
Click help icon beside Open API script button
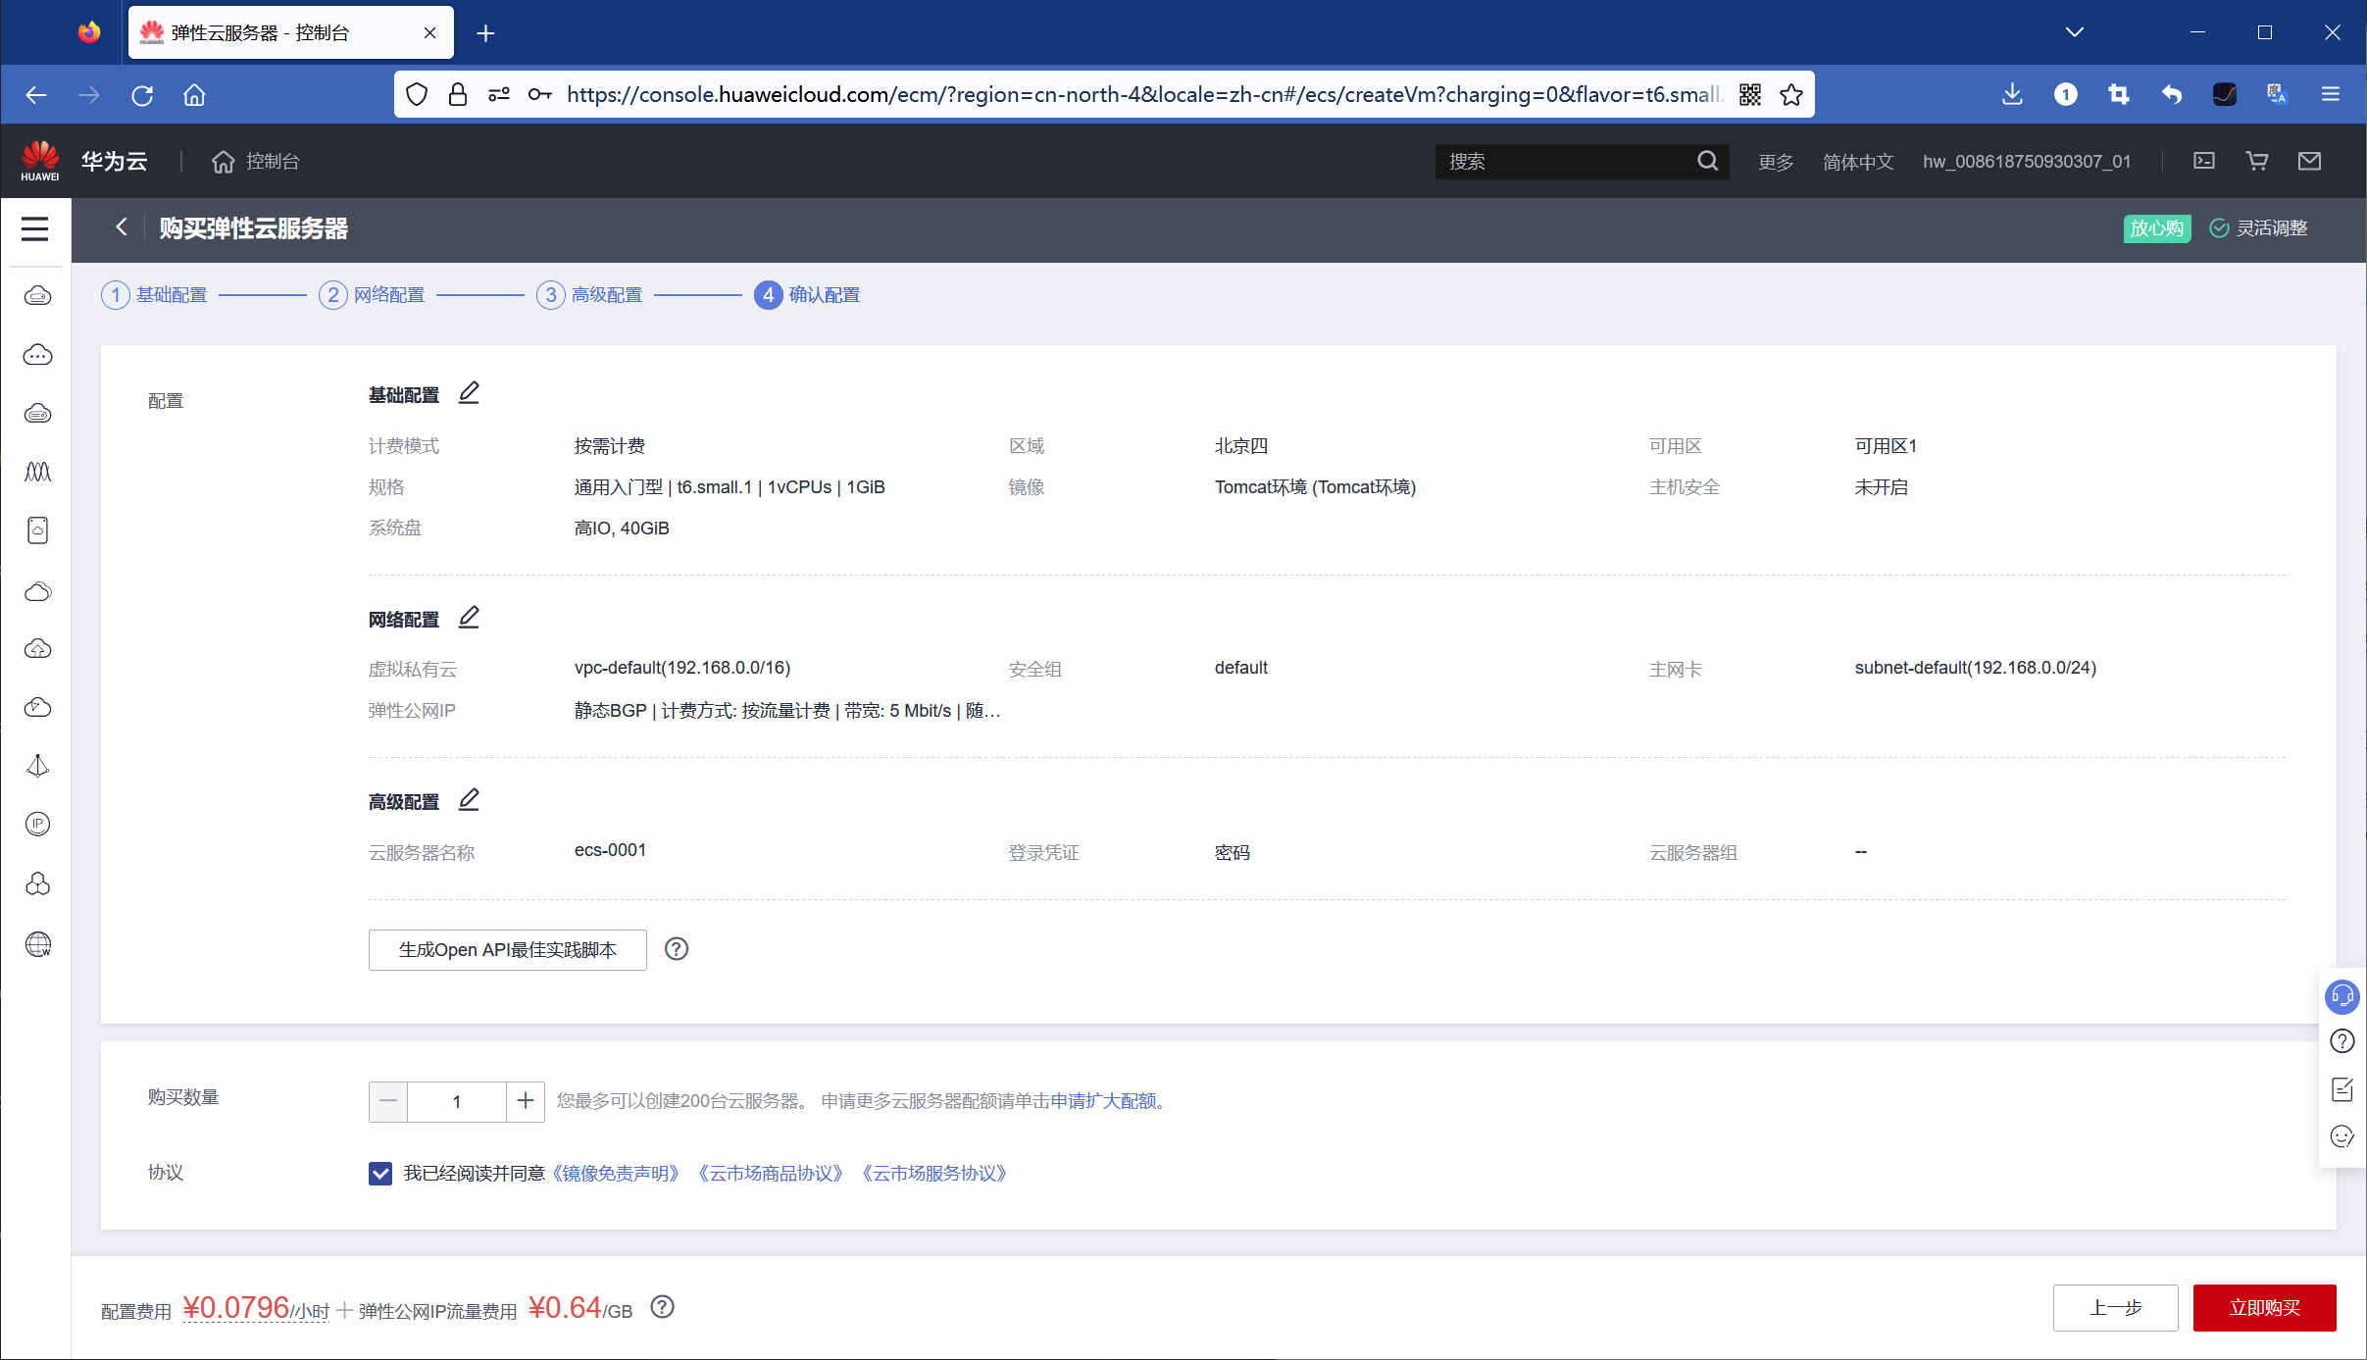[676, 949]
